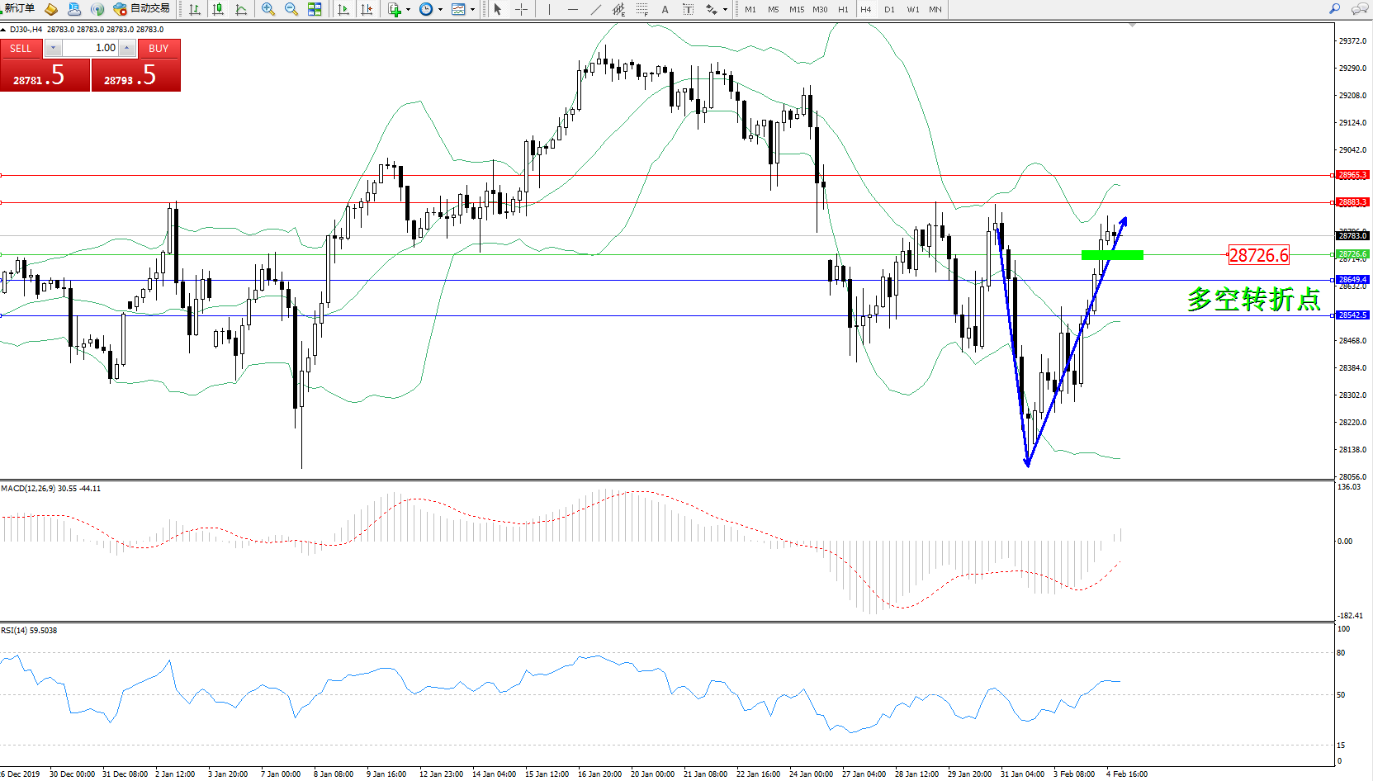Click the zoom out magnifier icon

point(291,9)
